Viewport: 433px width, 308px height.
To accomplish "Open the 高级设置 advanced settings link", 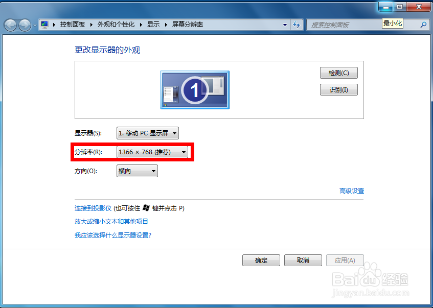I will (x=352, y=191).
